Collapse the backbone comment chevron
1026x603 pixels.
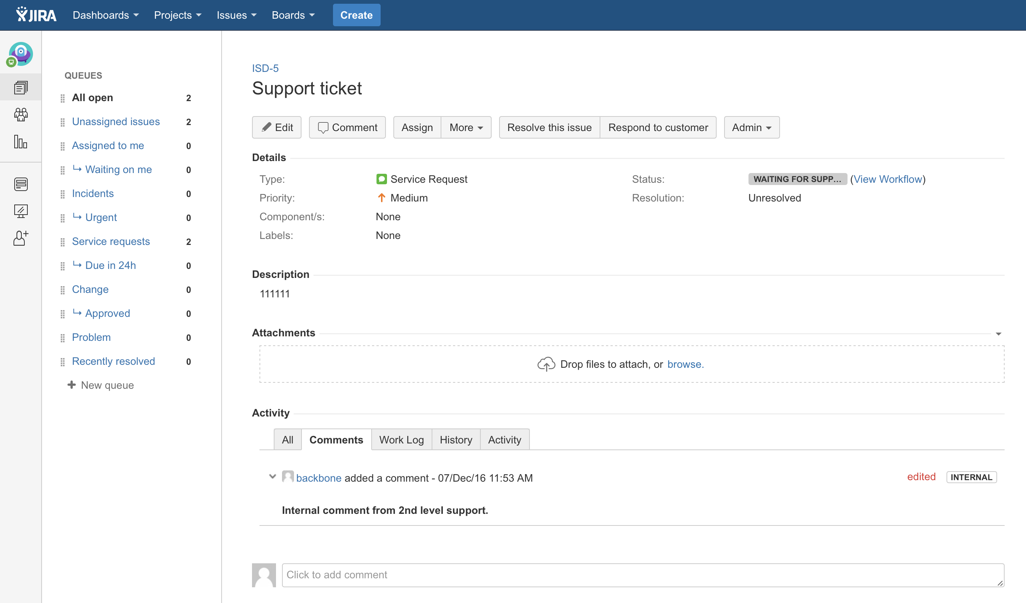272,476
